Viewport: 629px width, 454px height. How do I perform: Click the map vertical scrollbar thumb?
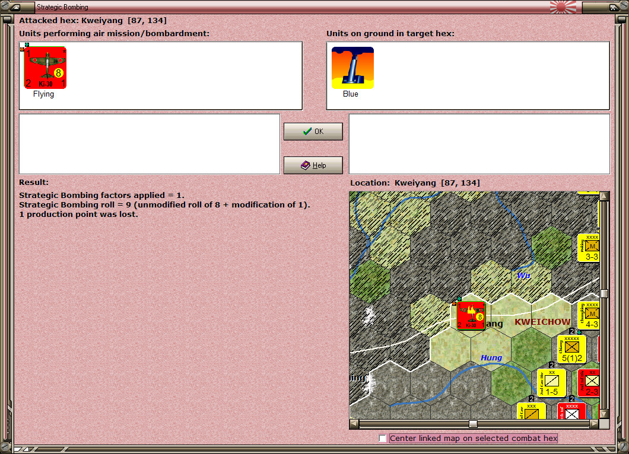tap(604, 294)
